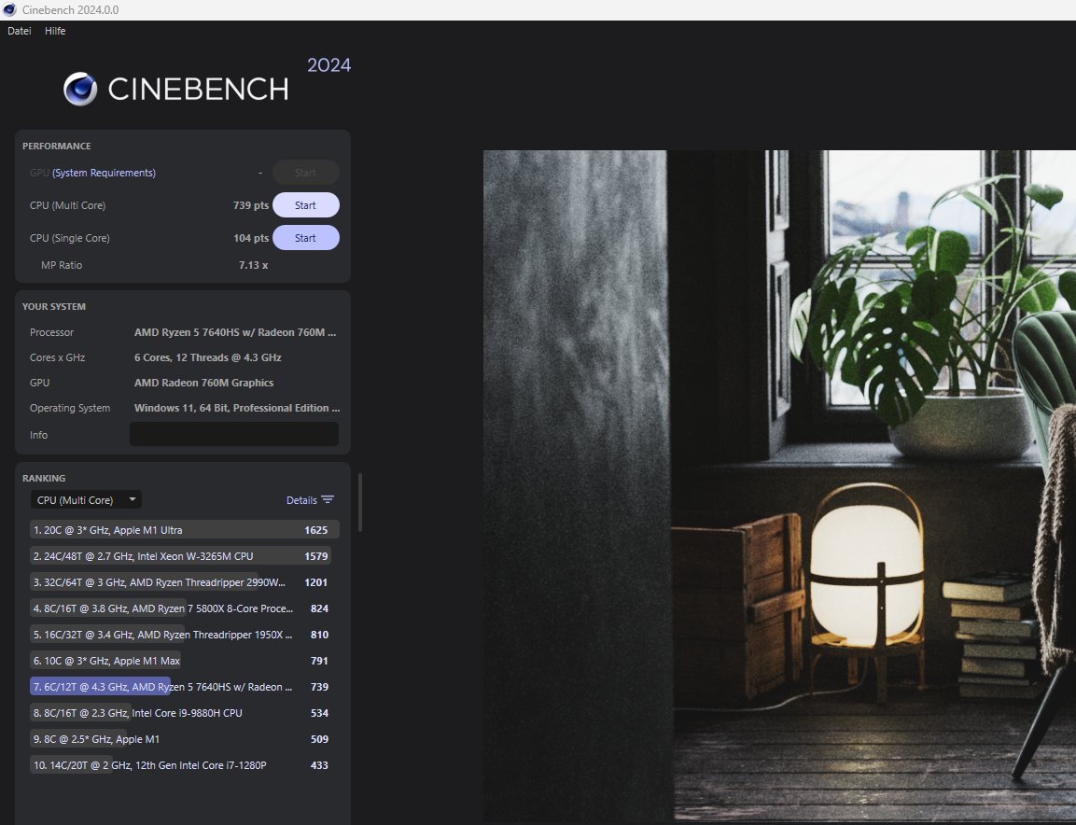Open the Details ranking link
1076x825 pixels.
301,500
